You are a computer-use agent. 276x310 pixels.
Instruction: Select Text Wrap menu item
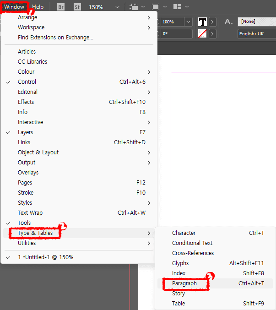click(x=79, y=213)
